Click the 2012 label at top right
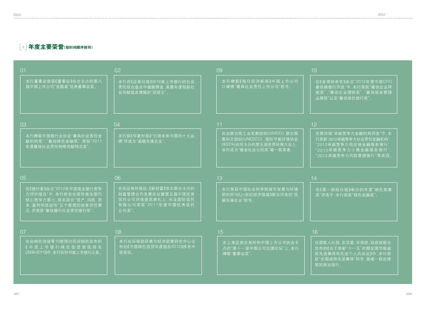This screenshot has height=309, width=426. [x=381, y=15]
